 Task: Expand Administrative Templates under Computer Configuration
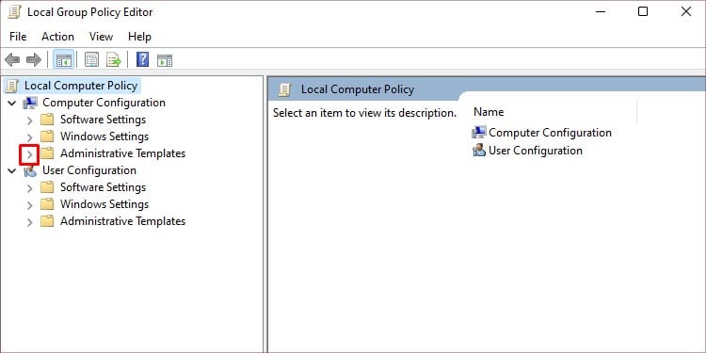coord(29,155)
